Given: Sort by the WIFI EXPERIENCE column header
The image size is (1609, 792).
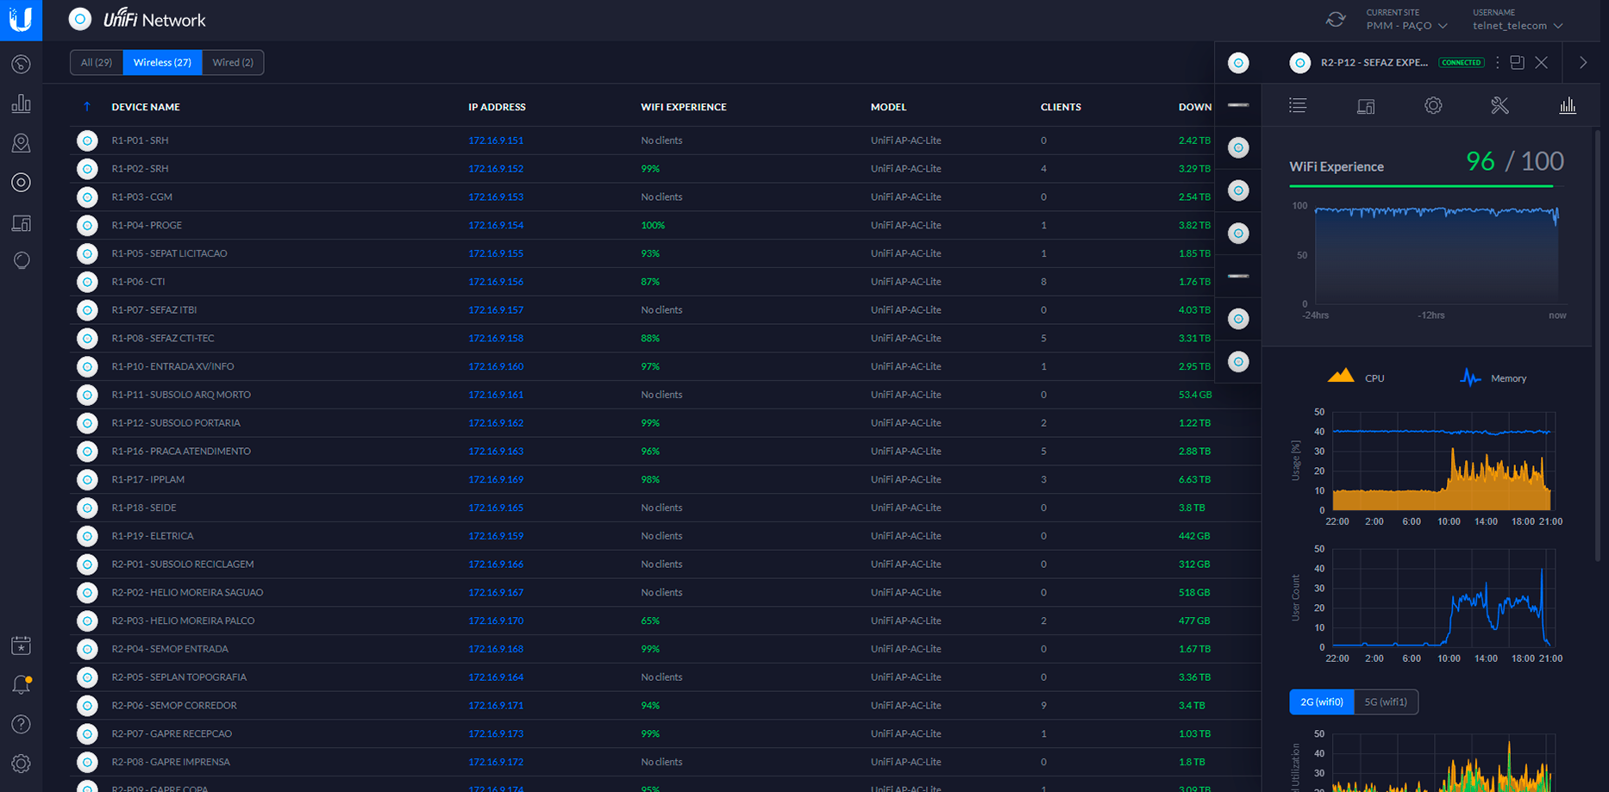Looking at the screenshot, I should (x=684, y=107).
